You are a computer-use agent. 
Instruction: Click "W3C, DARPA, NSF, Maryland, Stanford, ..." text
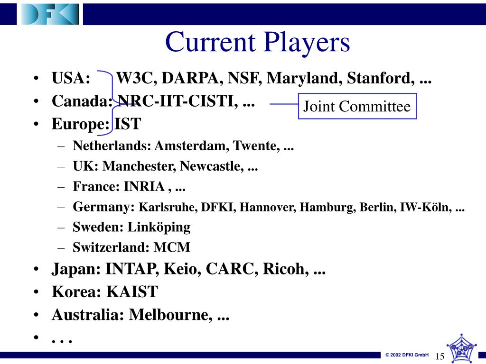point(274,78)
